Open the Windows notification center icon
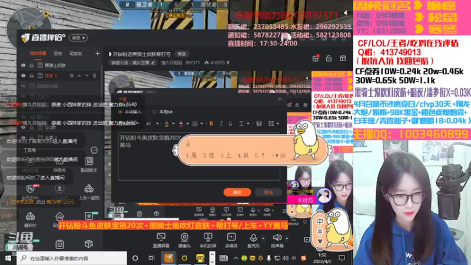The height and width of the screenshot is (265, 471). (341, 258)
